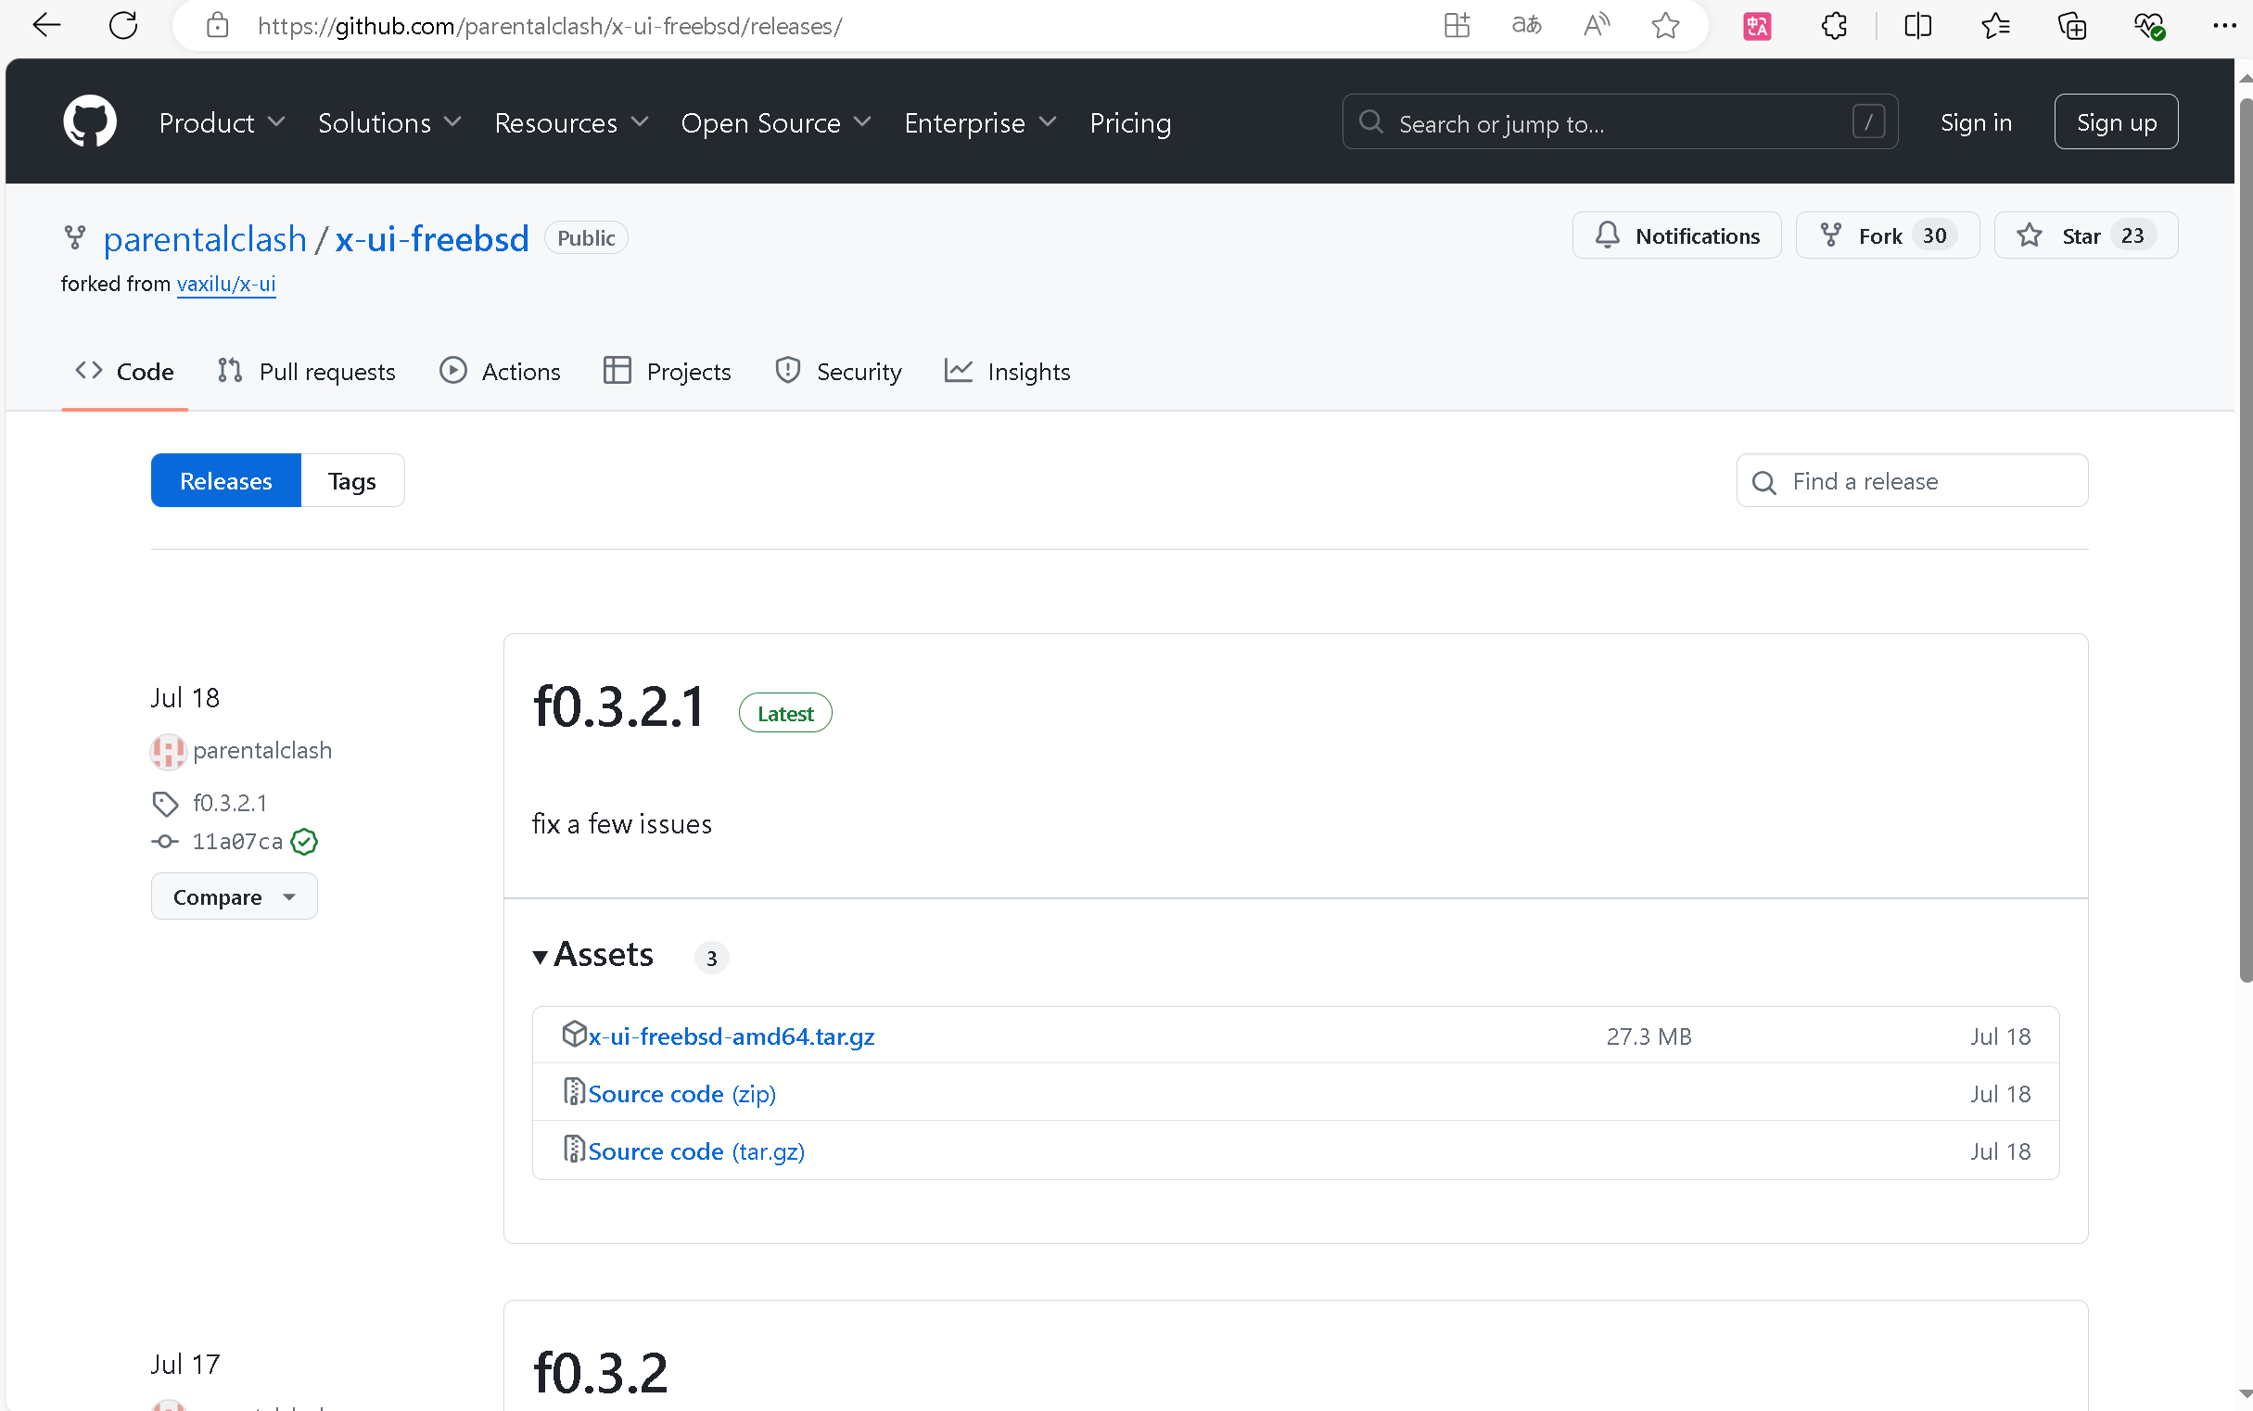
Task: Click the Notifications button
Action: point(1676,235)
